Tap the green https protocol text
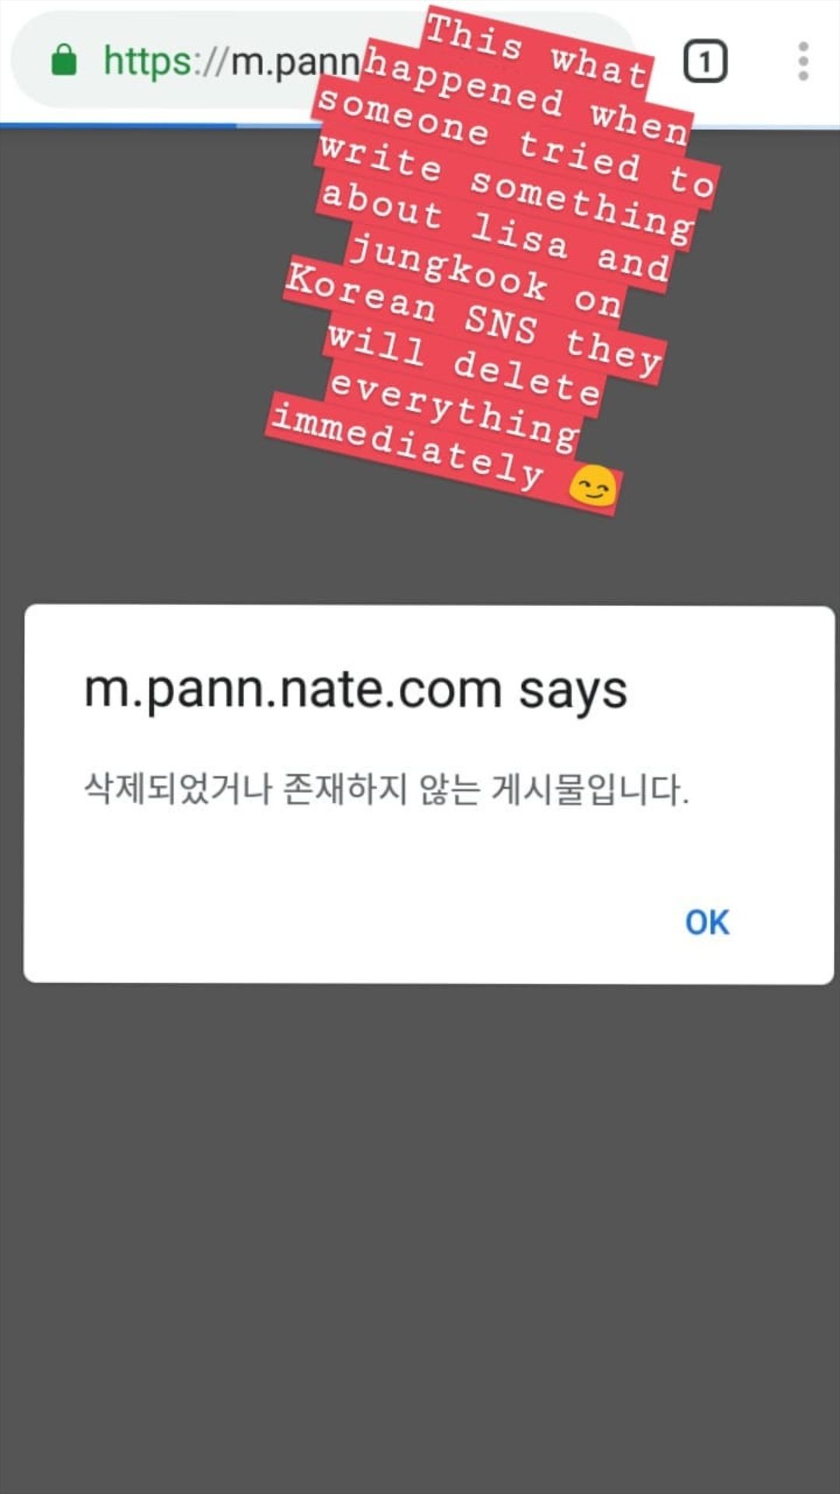The height and width of the screenshot is (1494, 840). pyautogui.click(x=147, y=61)
